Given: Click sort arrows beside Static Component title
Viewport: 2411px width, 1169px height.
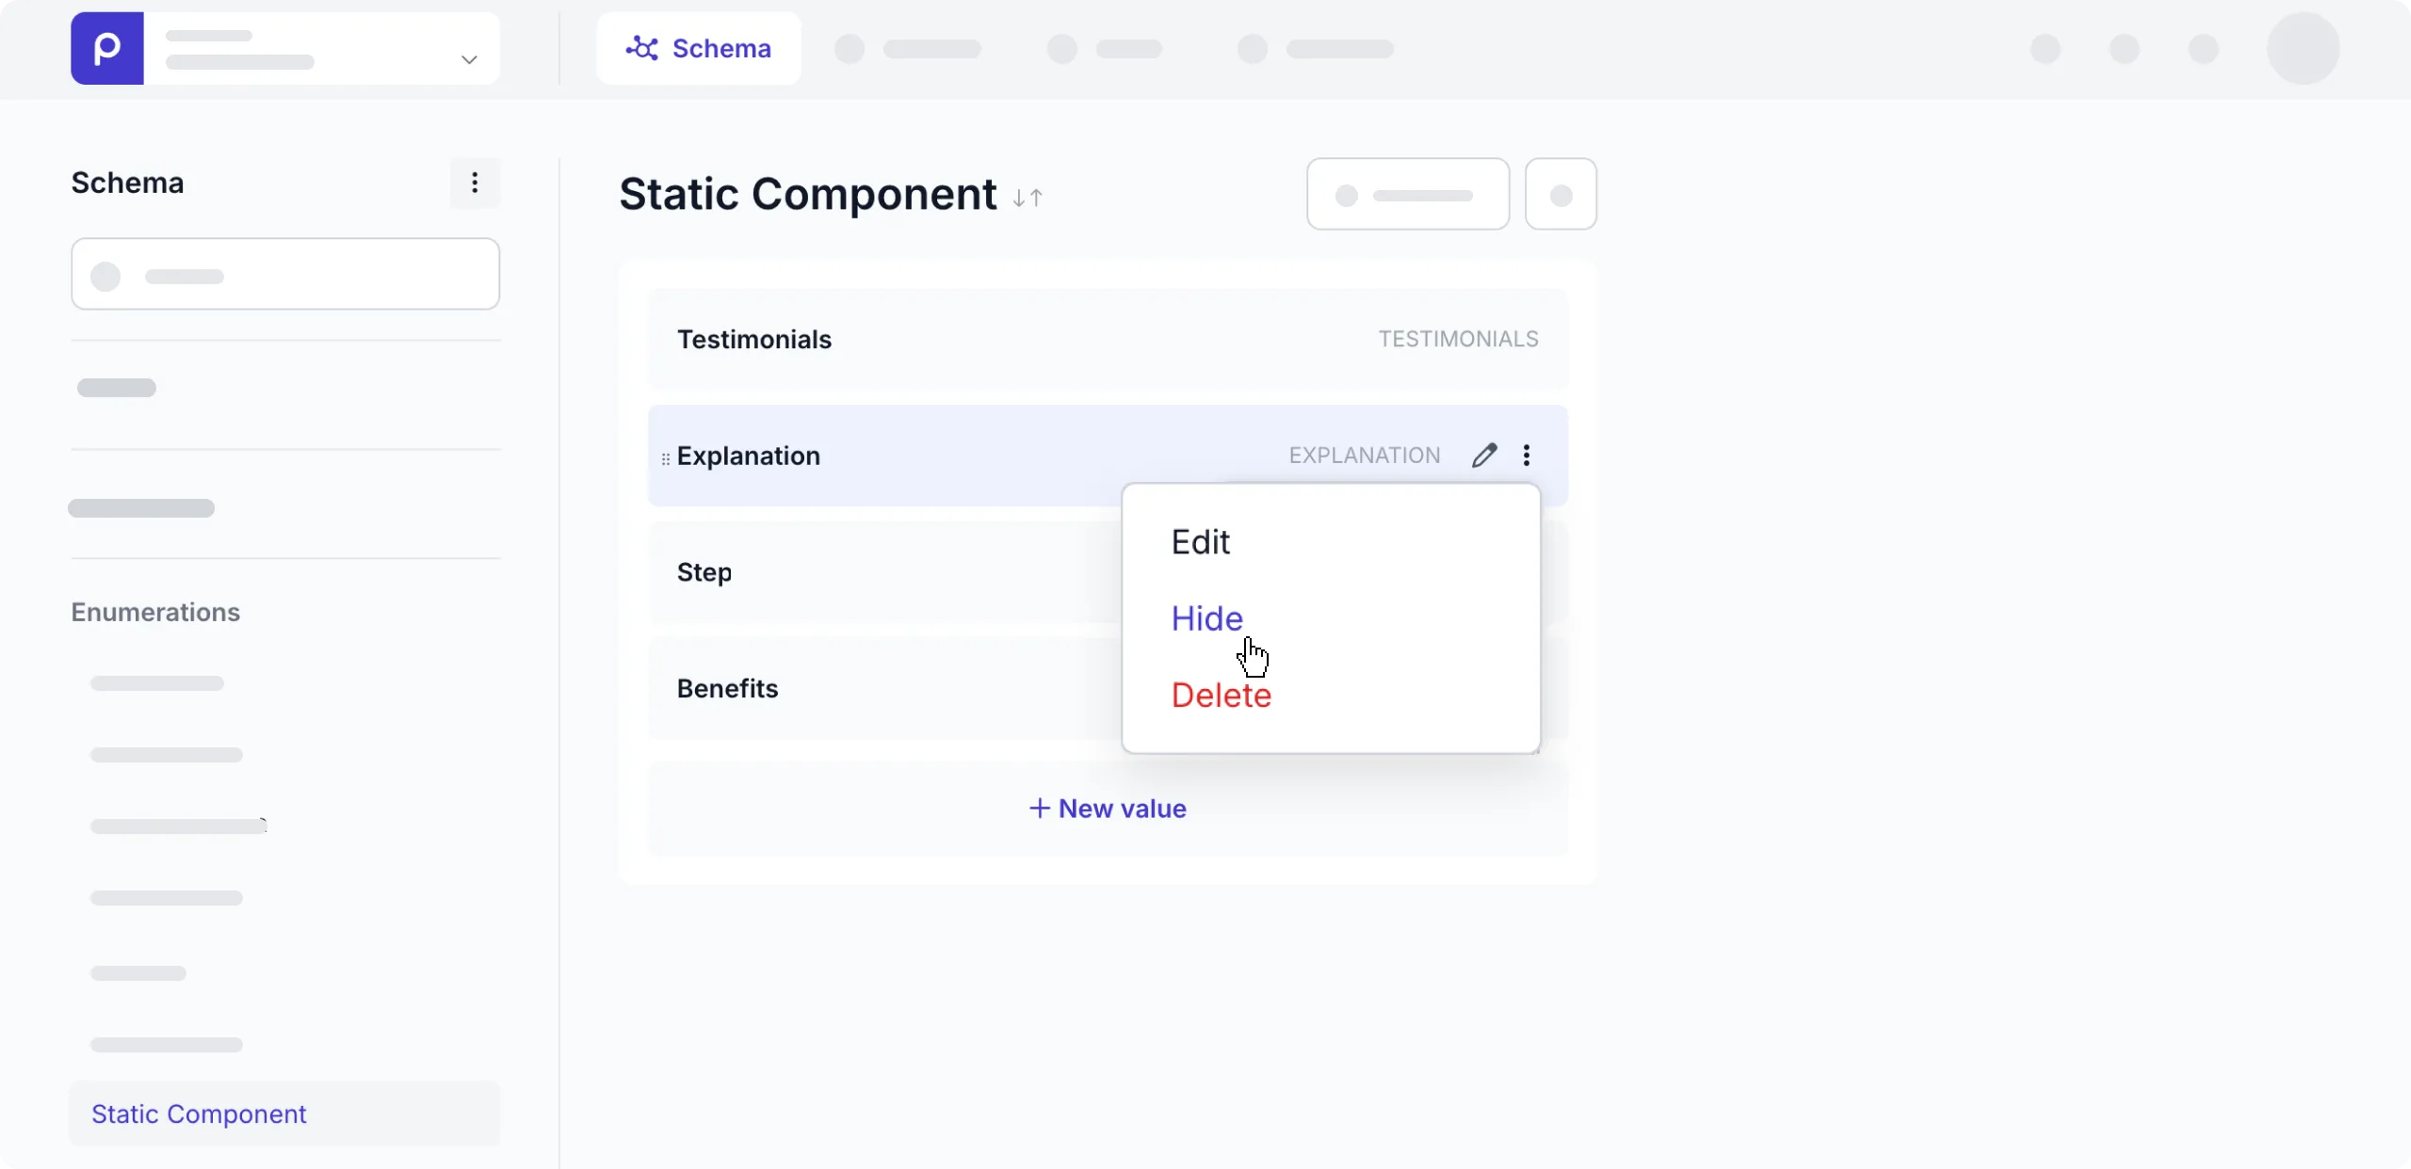Looking at the screenshot, I should point(1027,198).
